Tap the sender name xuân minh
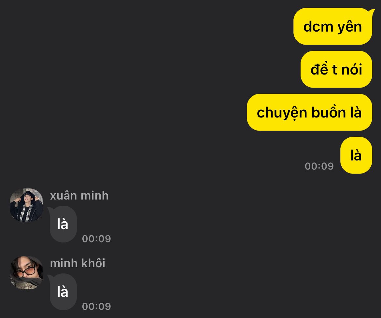This screenshot has width=381, height=318. point(79,196)
